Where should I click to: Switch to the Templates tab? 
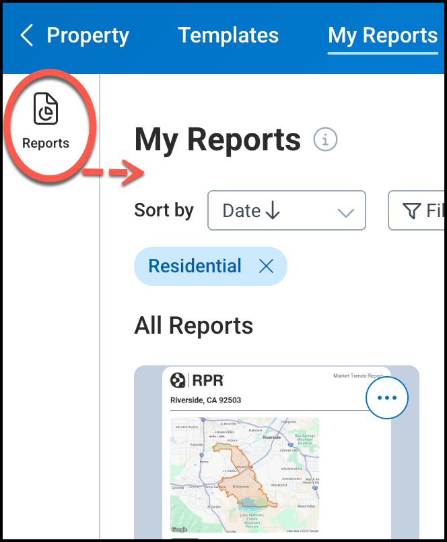click(x=228, y=36)
